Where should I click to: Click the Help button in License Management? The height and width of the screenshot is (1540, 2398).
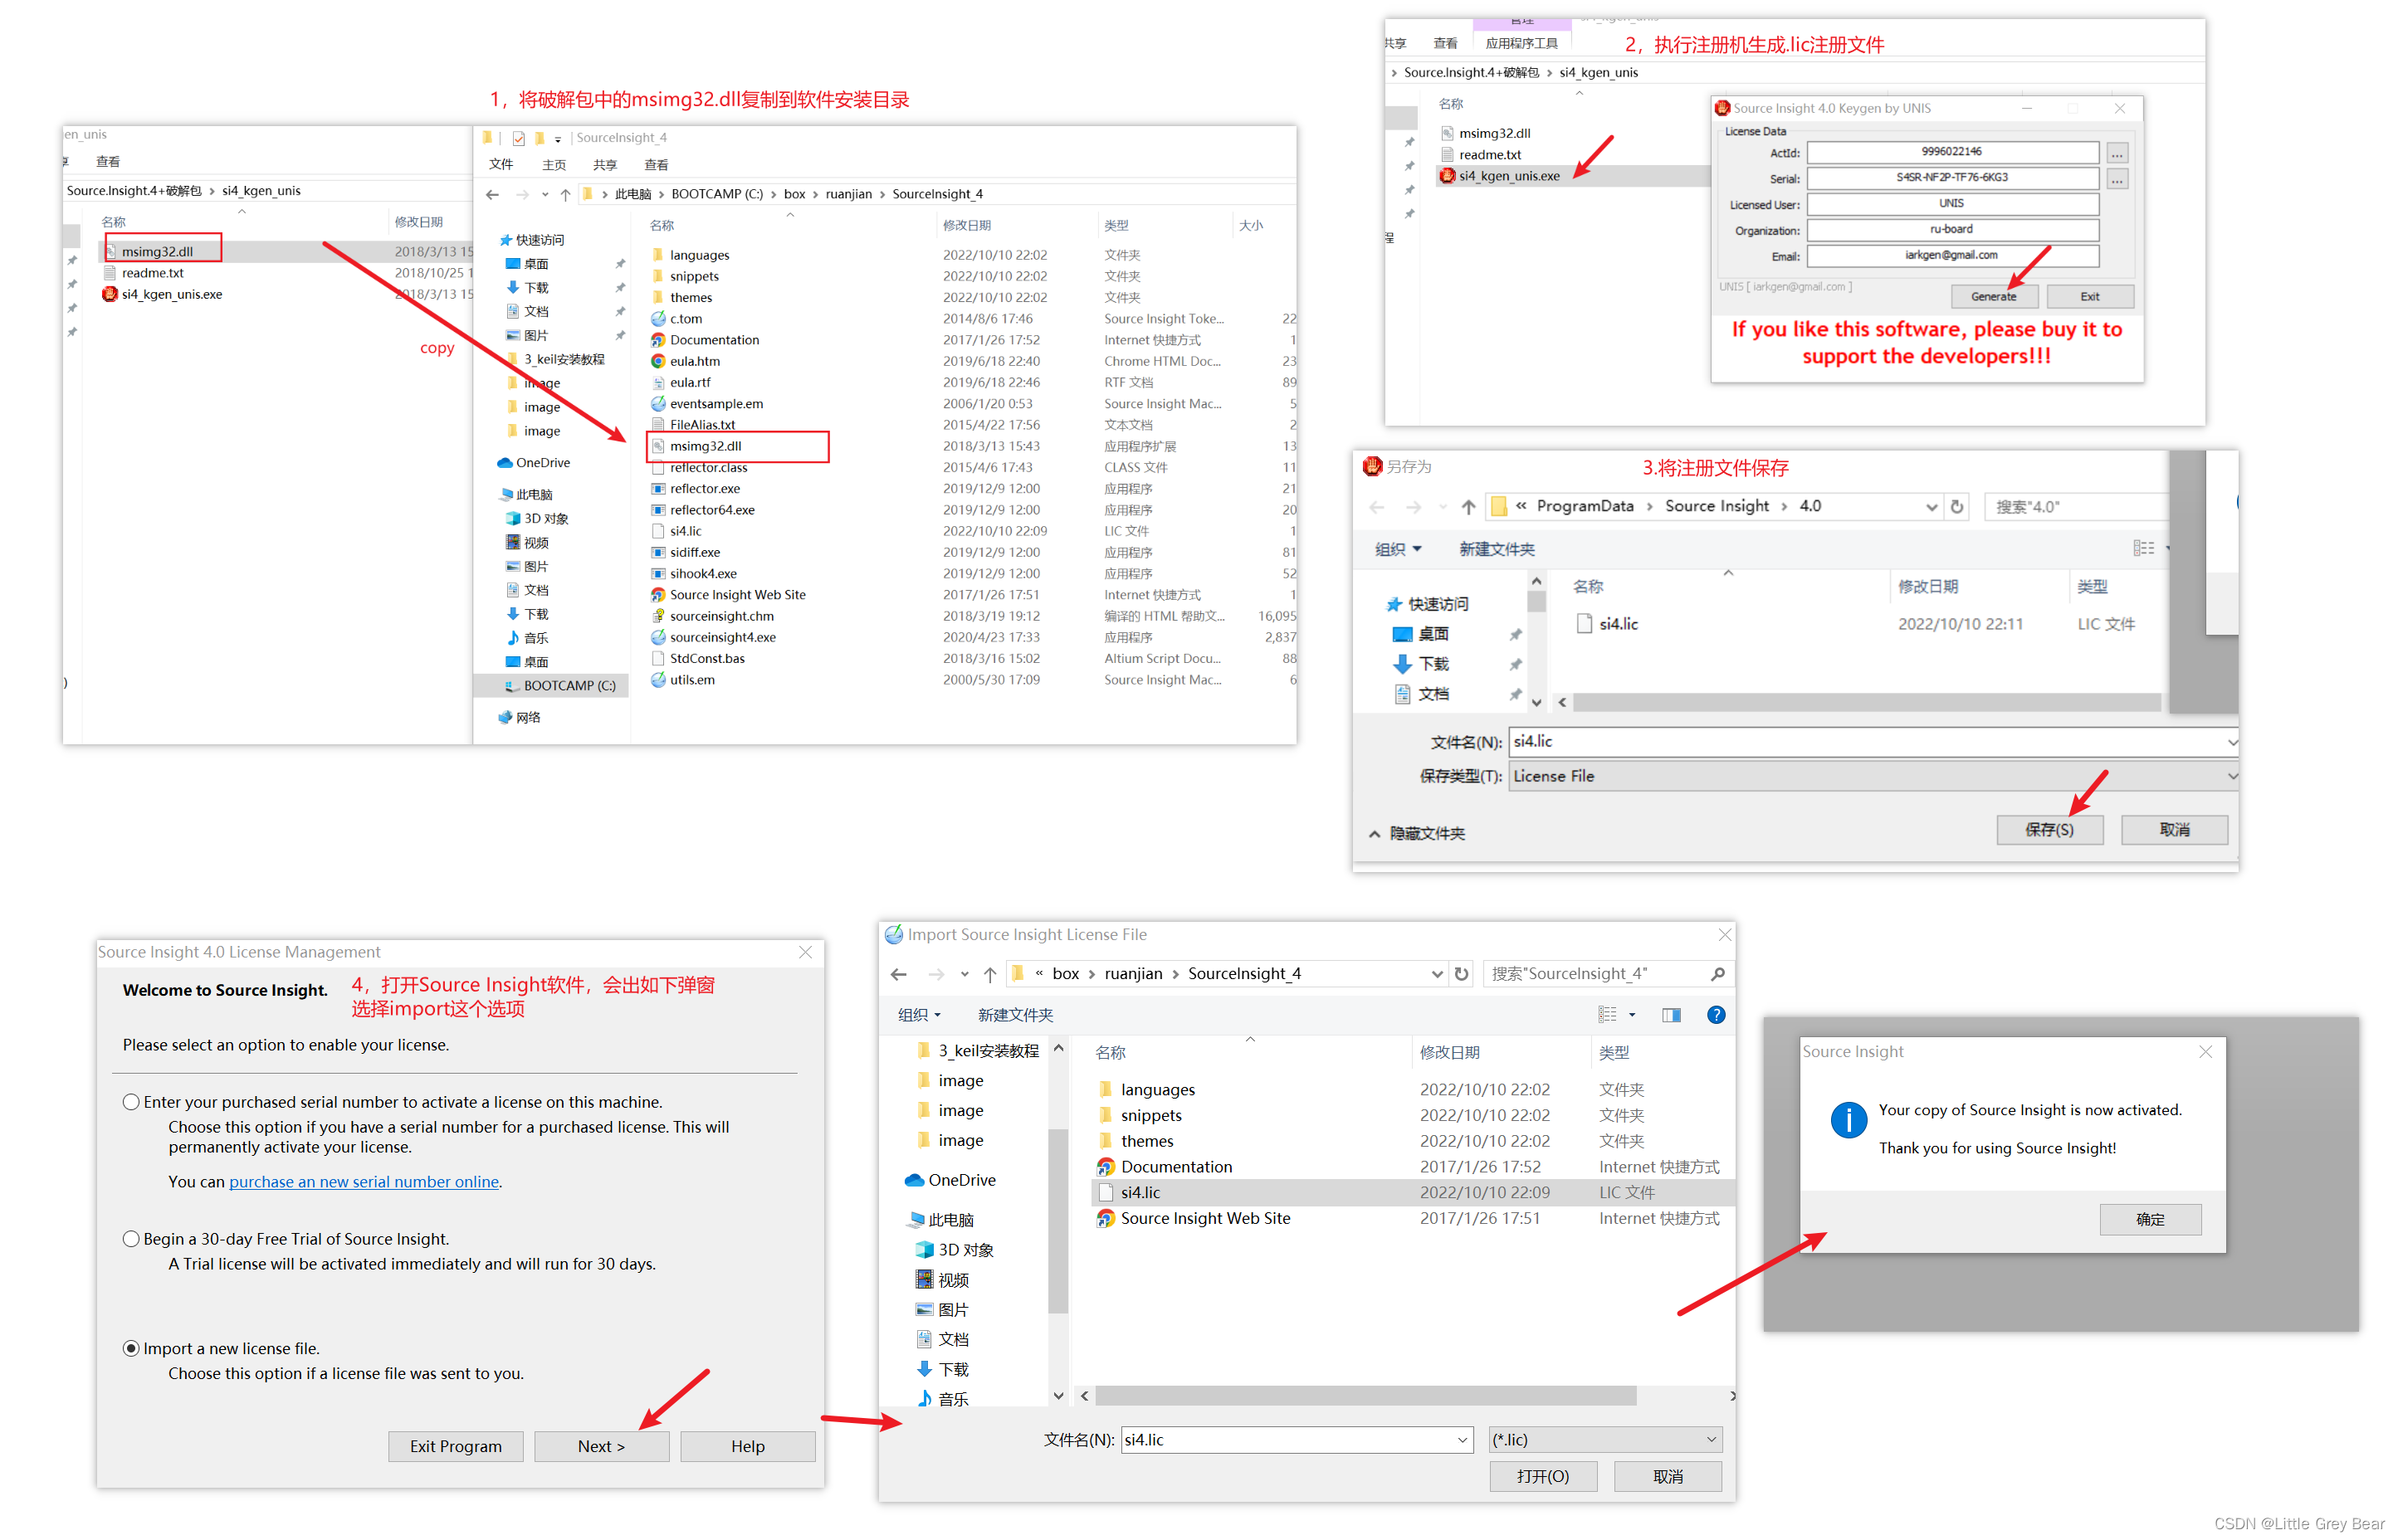pos(747,1447)
